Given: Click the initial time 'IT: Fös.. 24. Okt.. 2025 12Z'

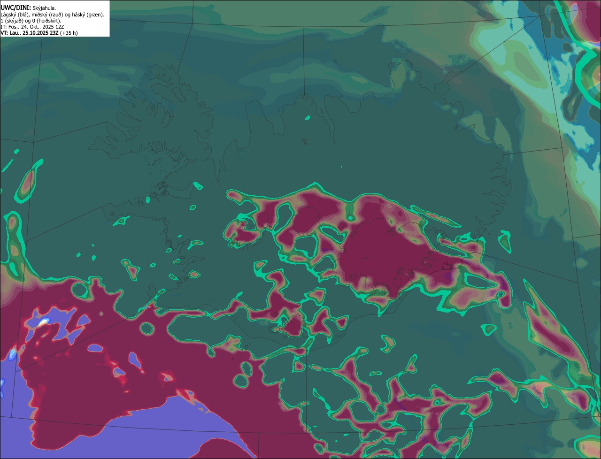Looking at the screenshot, I should click(32, 27).
